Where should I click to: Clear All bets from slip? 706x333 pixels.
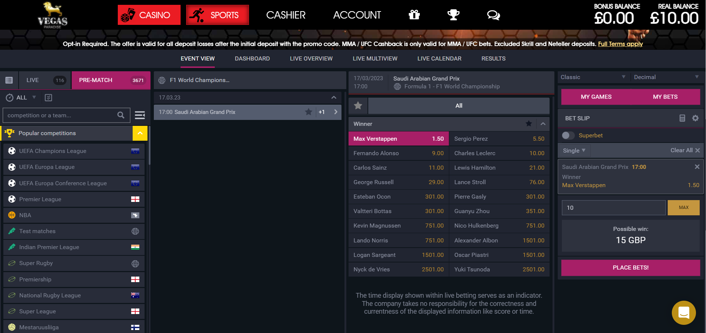coord(685,150)
